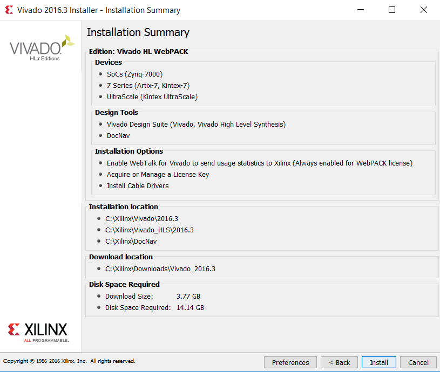Click the window title text in title bar
This screenshot has width=440, height=372.
click(99, 10)
